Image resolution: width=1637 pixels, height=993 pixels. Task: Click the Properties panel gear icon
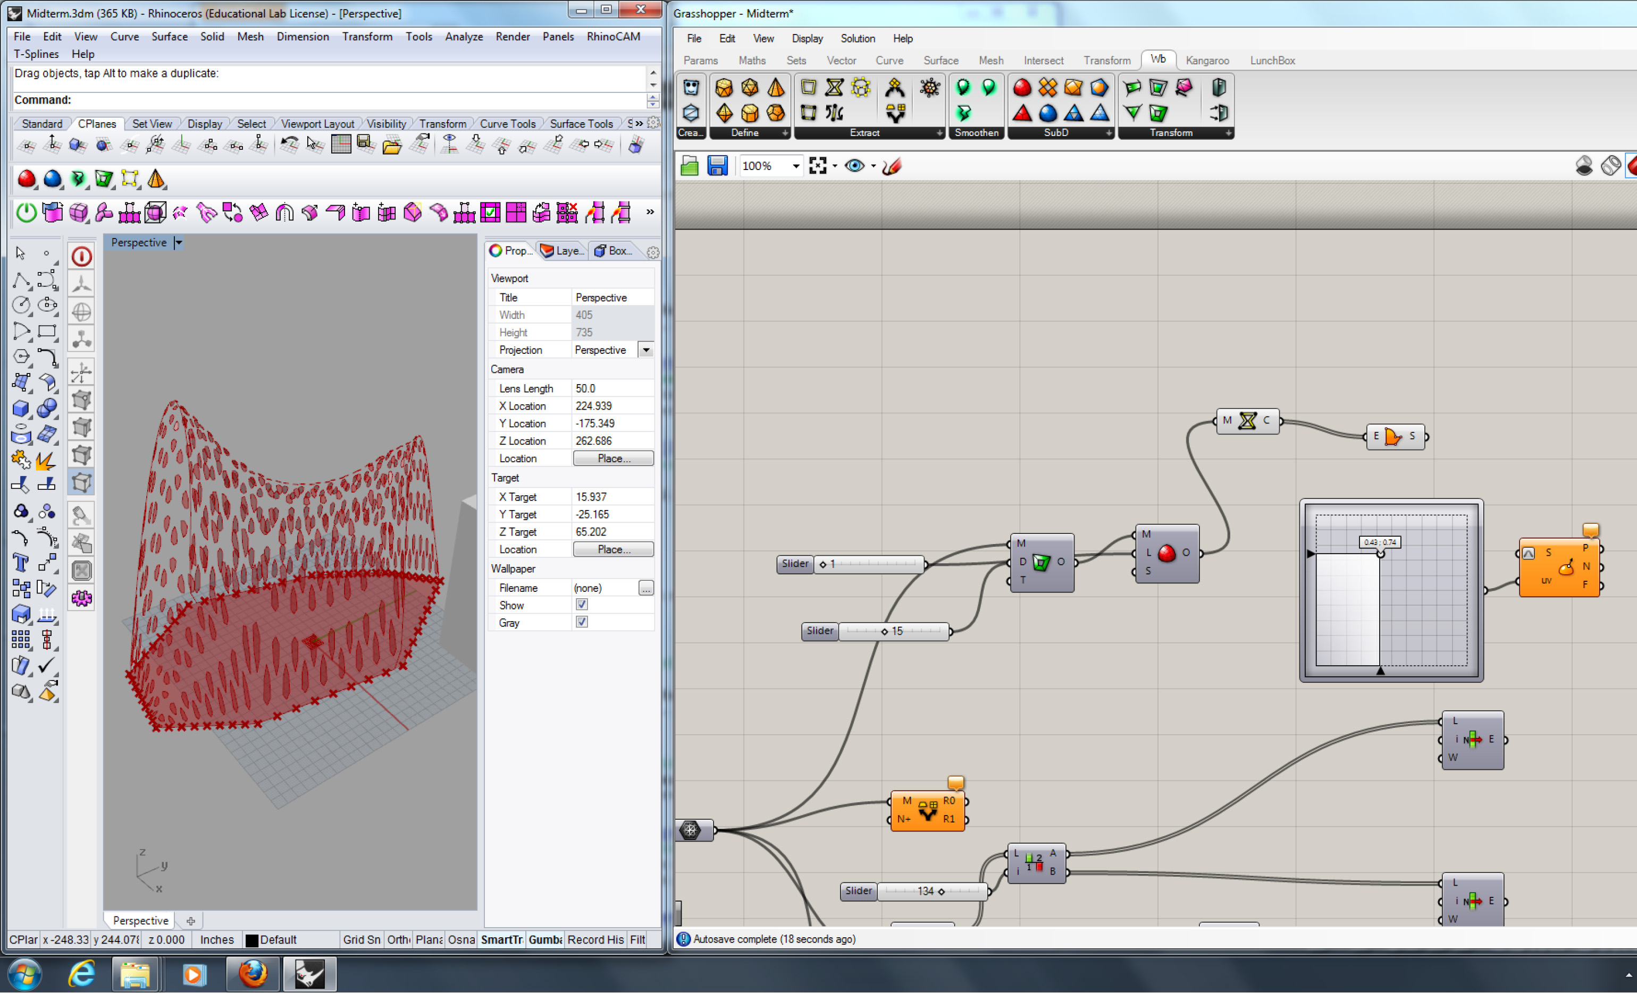tap(652, 252)
